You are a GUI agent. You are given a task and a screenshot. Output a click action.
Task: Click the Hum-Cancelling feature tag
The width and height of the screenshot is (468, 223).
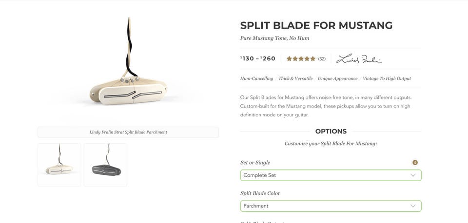256,78
